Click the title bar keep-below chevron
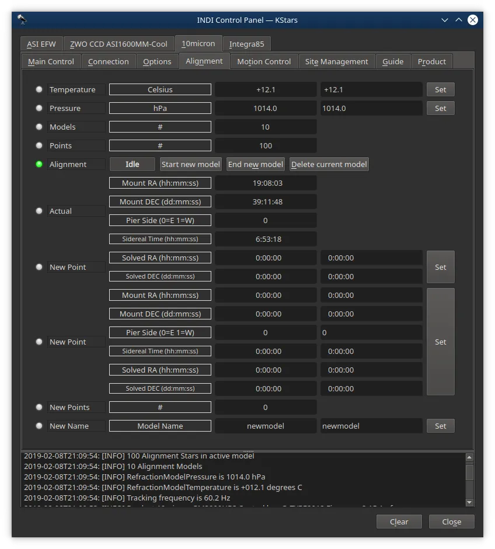The height and width of the screenshot is (549, 495). [x=445, y=20]
